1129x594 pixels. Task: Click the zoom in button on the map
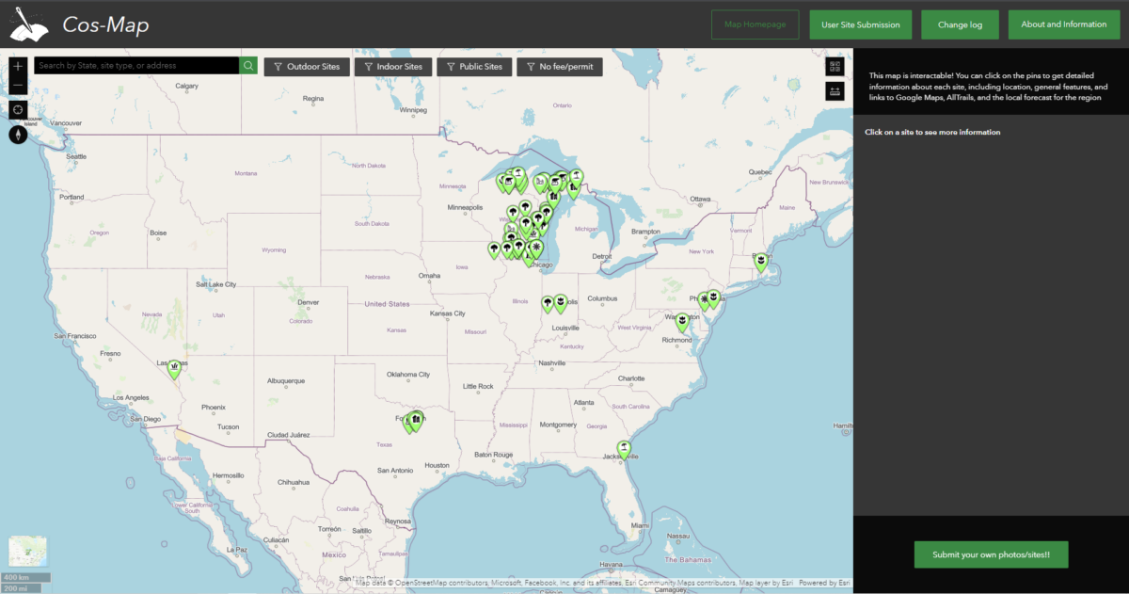17,65
